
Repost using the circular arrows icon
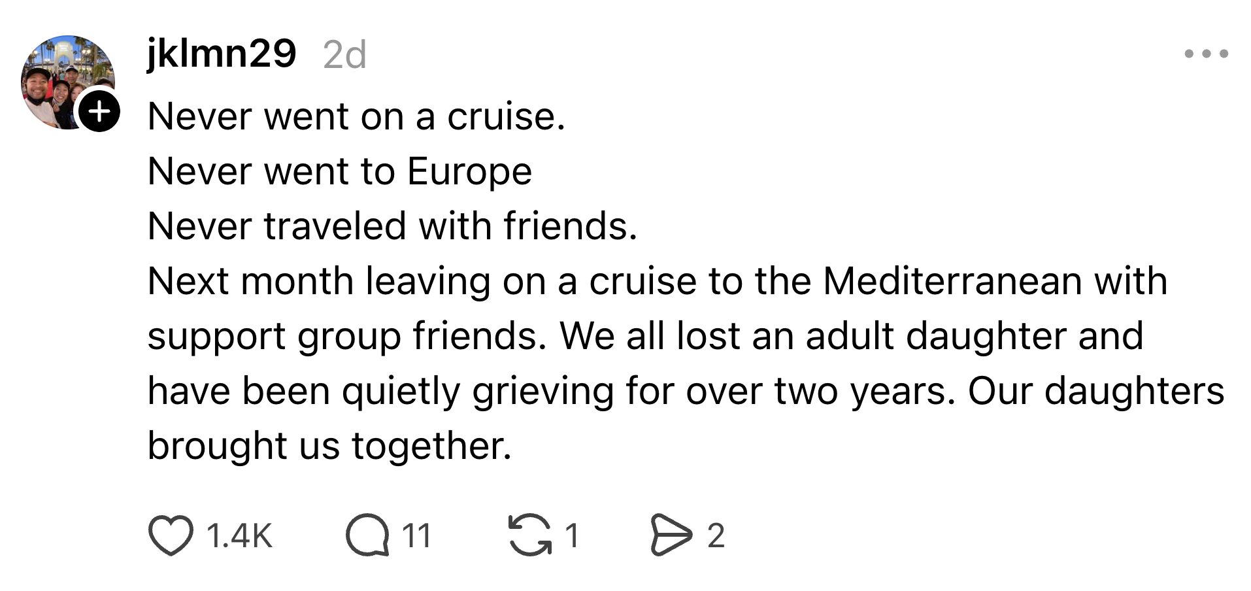tap(529, 535)
